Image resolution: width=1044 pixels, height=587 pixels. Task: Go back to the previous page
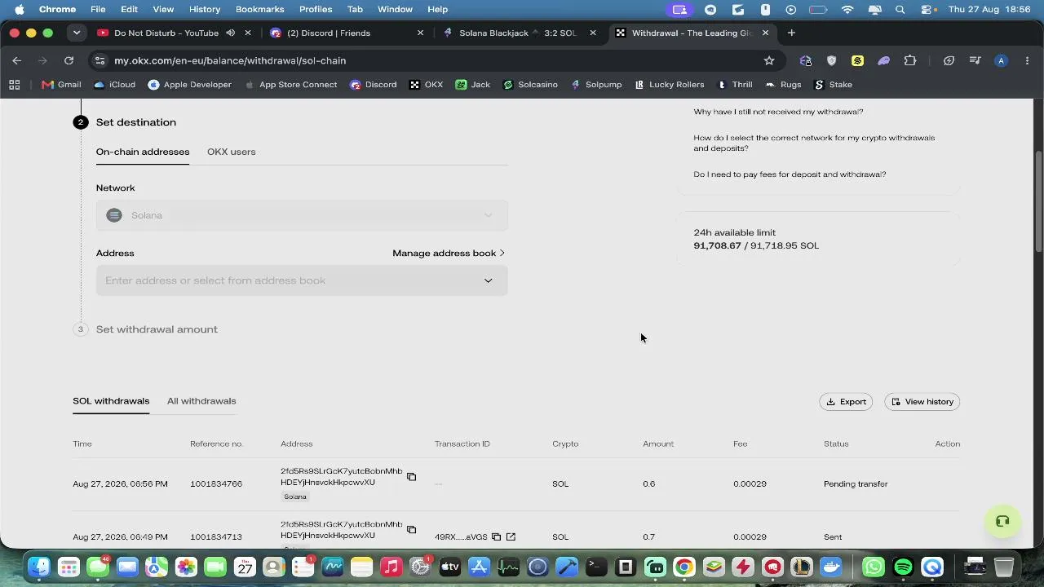coord(17,60)
